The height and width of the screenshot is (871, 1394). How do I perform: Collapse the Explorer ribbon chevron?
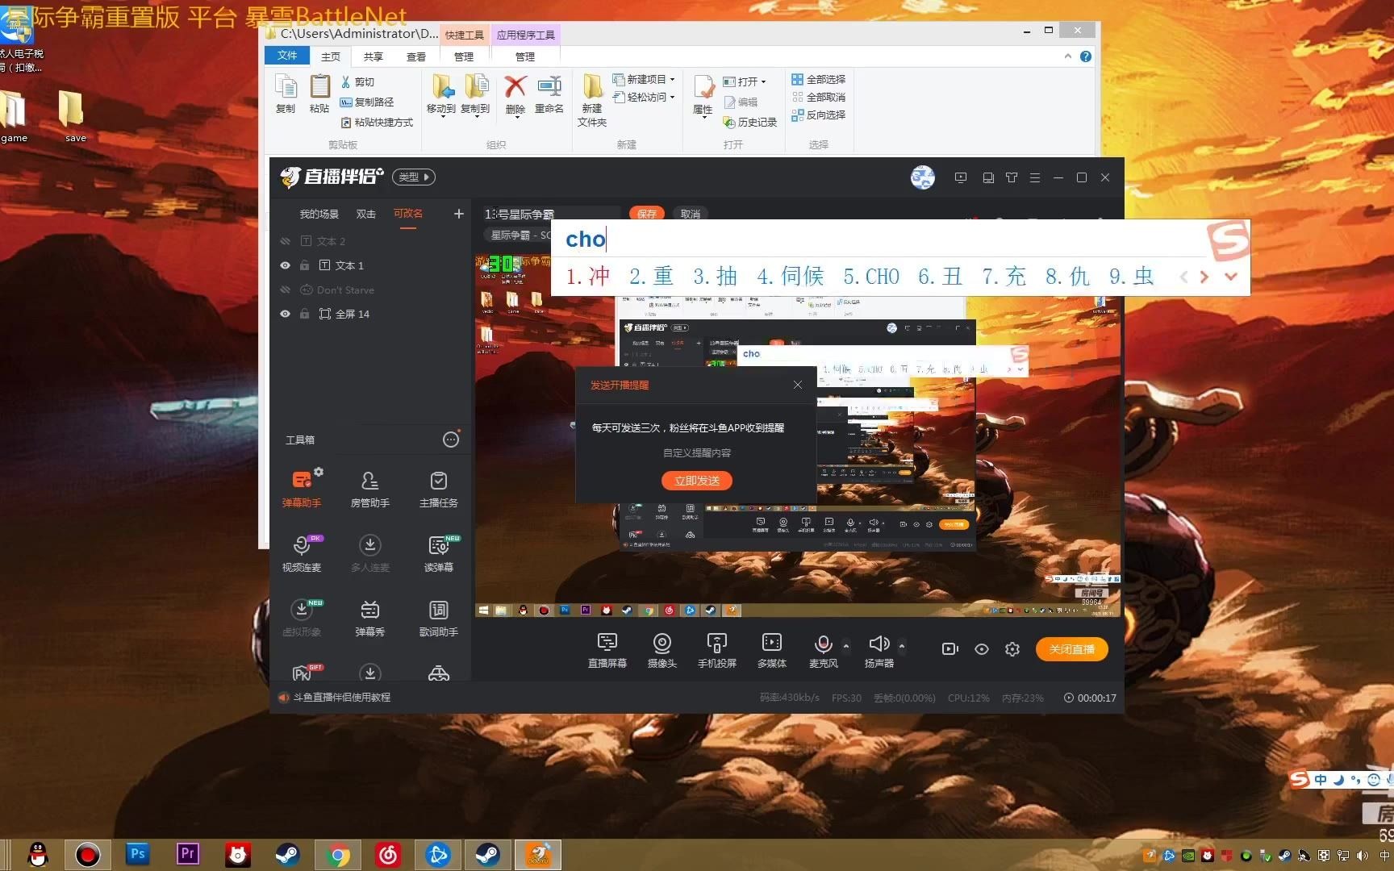[1068, 56]
